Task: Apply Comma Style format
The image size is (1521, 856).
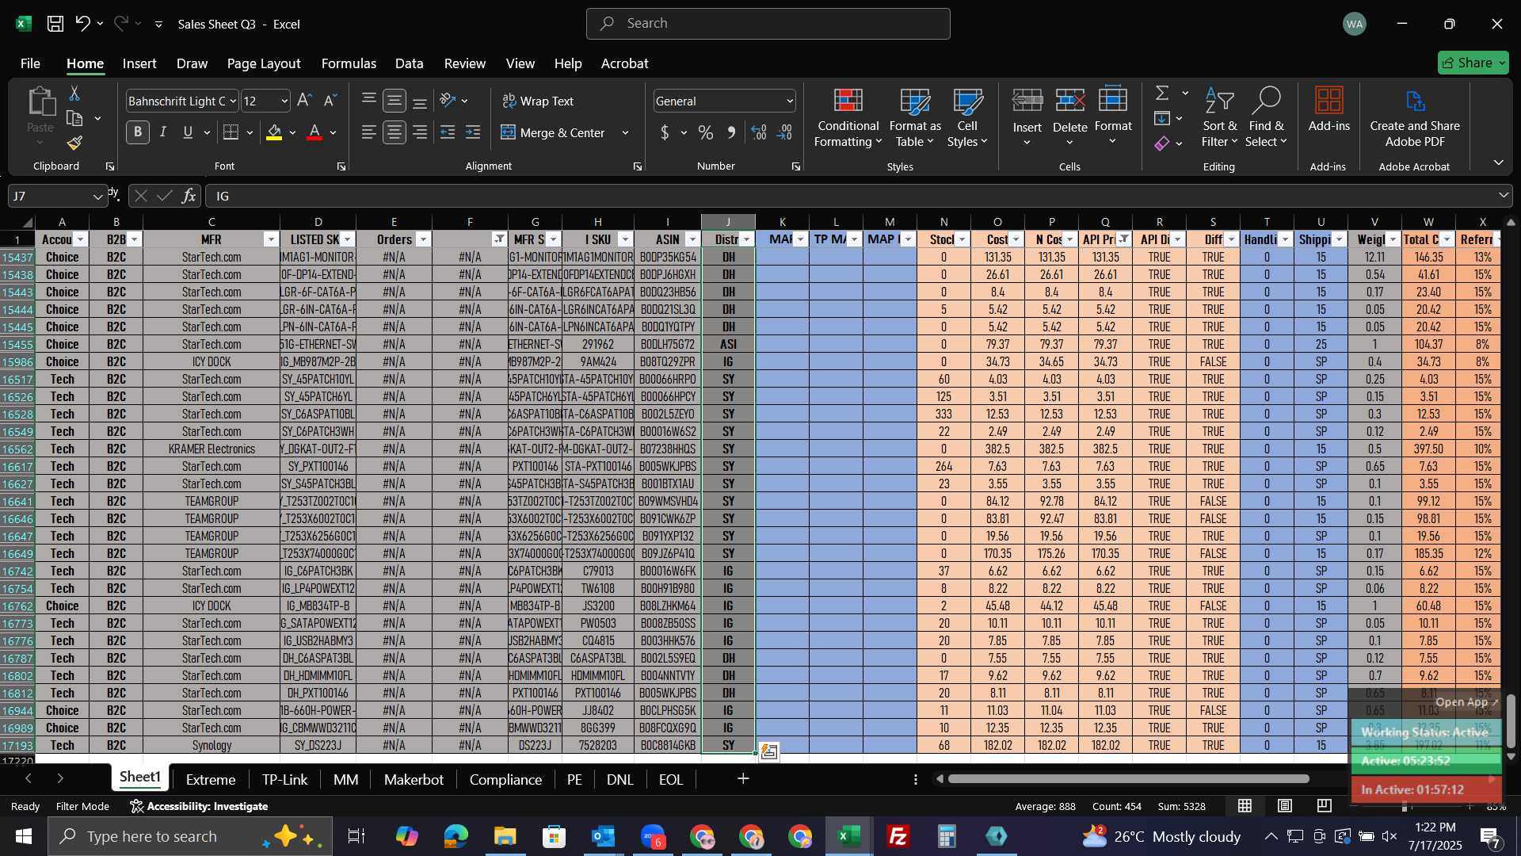Action: click(x=731, y=132)
